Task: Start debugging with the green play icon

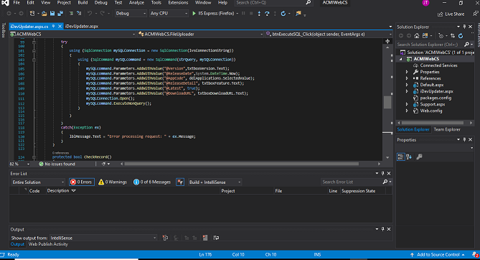Action: point(194,14)
